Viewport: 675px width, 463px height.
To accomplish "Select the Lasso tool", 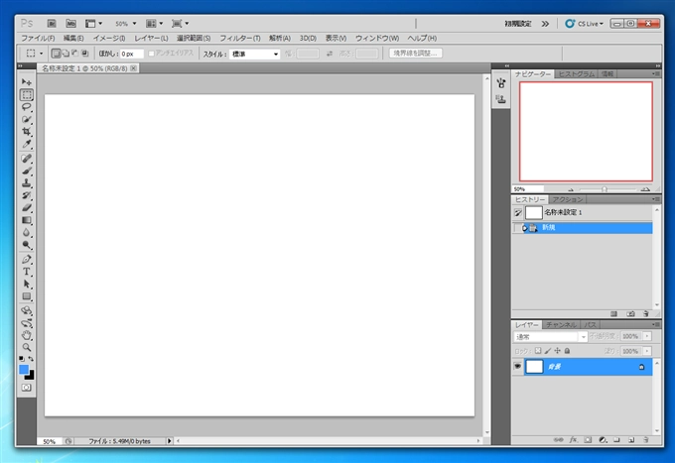I will point(27,107).
